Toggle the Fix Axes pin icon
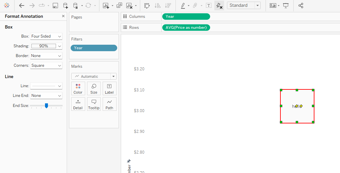 [x=219, y=6]
